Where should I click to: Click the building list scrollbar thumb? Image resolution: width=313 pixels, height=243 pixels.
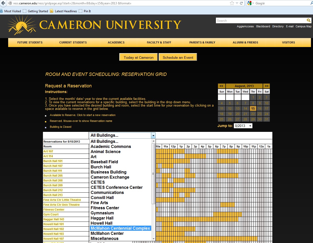point(153,174)
